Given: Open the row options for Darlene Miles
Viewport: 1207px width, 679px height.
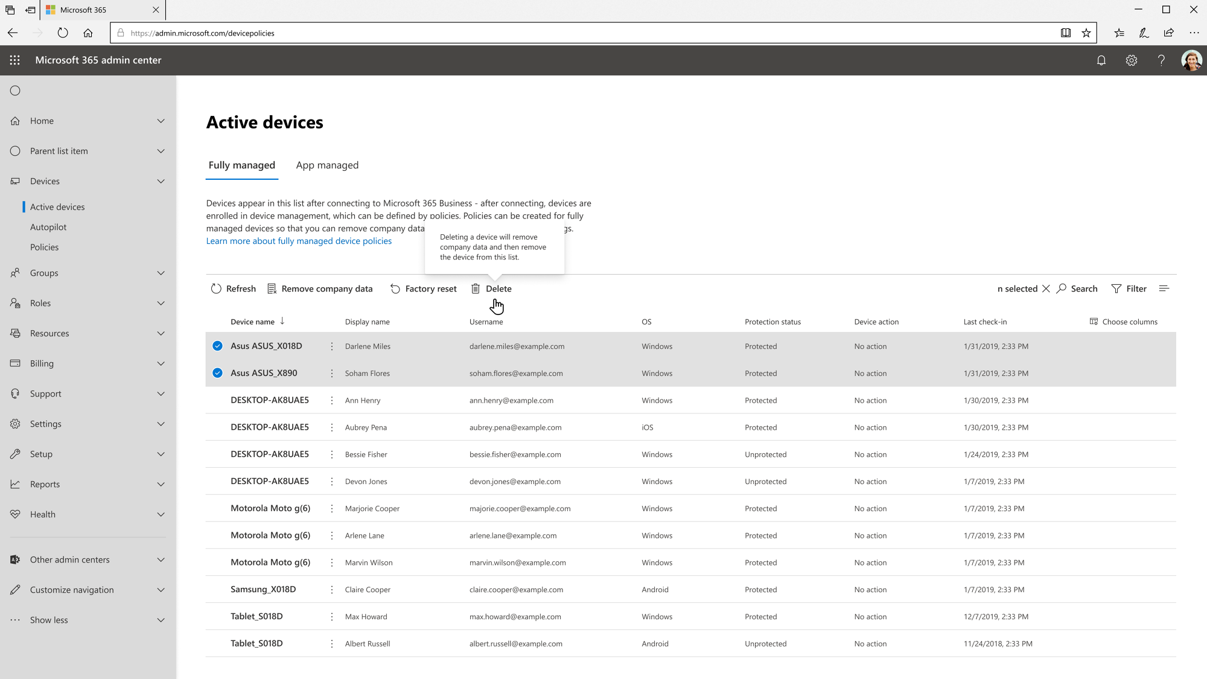Looking at the screenshot, I should click(x=331, y=346).
